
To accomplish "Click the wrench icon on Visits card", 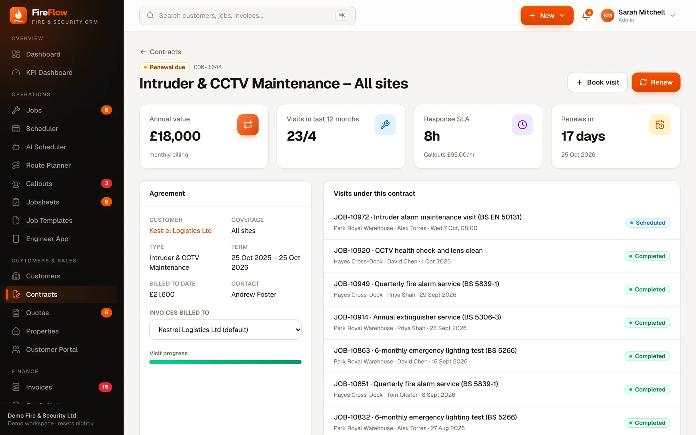I will pyautogui.click(x=385, y=125).
